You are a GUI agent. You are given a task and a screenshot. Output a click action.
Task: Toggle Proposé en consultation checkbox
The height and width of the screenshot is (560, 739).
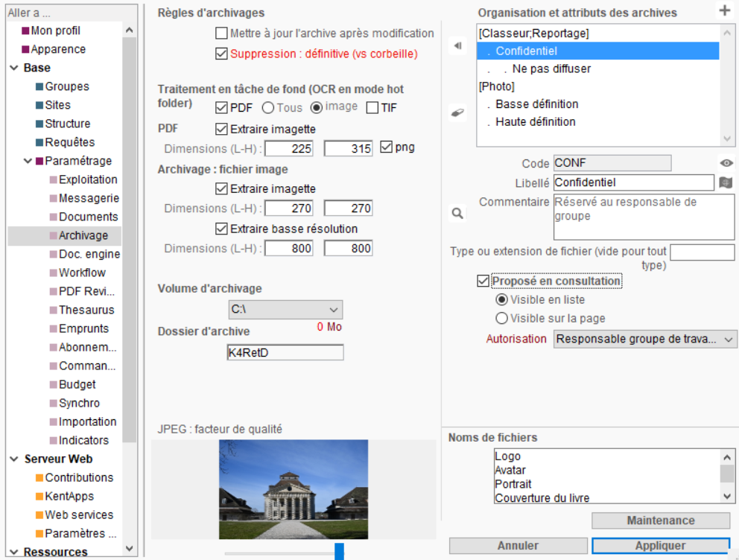coord(483,281)
